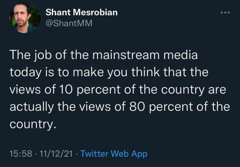The height and width of the screenshot is (167, 240).
Task: Open the three-dot more options menu
Action: click(x=225, y=13)
